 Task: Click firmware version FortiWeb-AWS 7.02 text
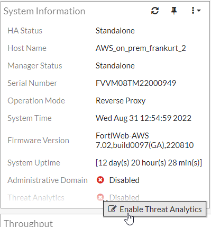click(144, 141)
